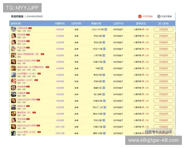The image size is (185, 148).
Task: Start game in the 才占八斗67服 row
Action: point(163,29)
